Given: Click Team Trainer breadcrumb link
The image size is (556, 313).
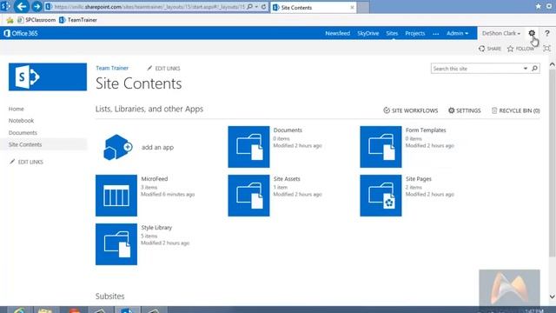Looking at the screenshot, I should tap(112, 68).
